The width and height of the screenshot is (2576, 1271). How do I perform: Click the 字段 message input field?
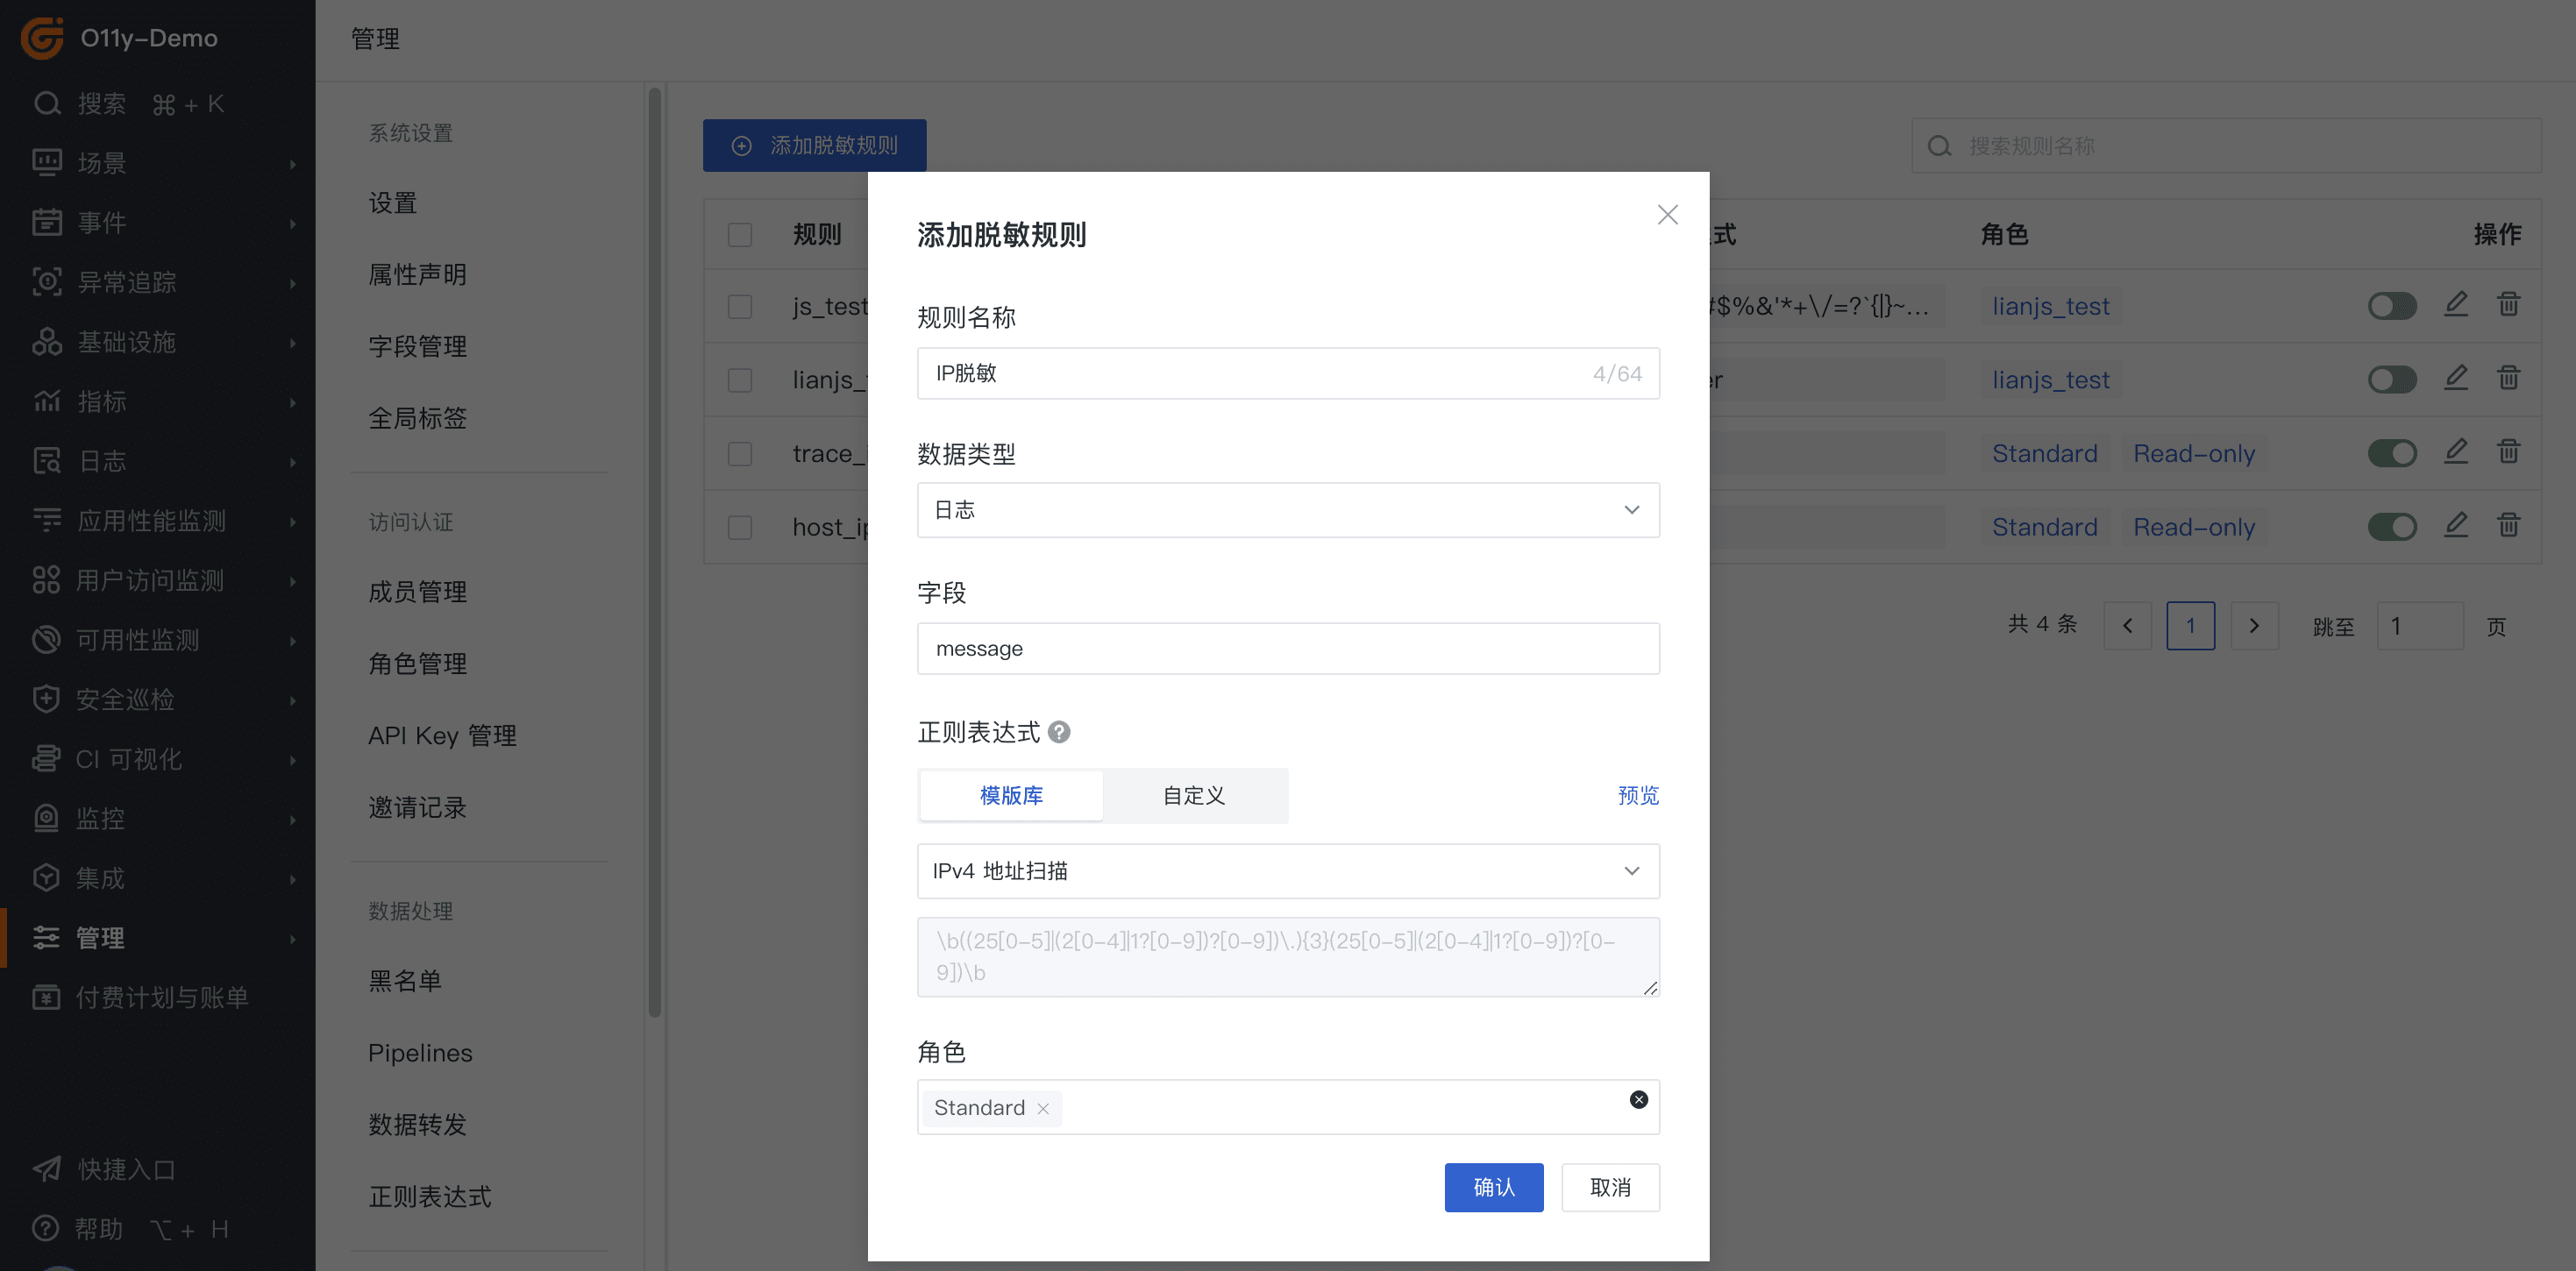pos(1288,649)
